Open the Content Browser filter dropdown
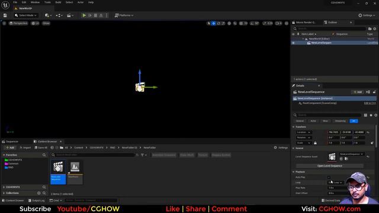The width and height of the screenshot is (379, 213). 143,155
